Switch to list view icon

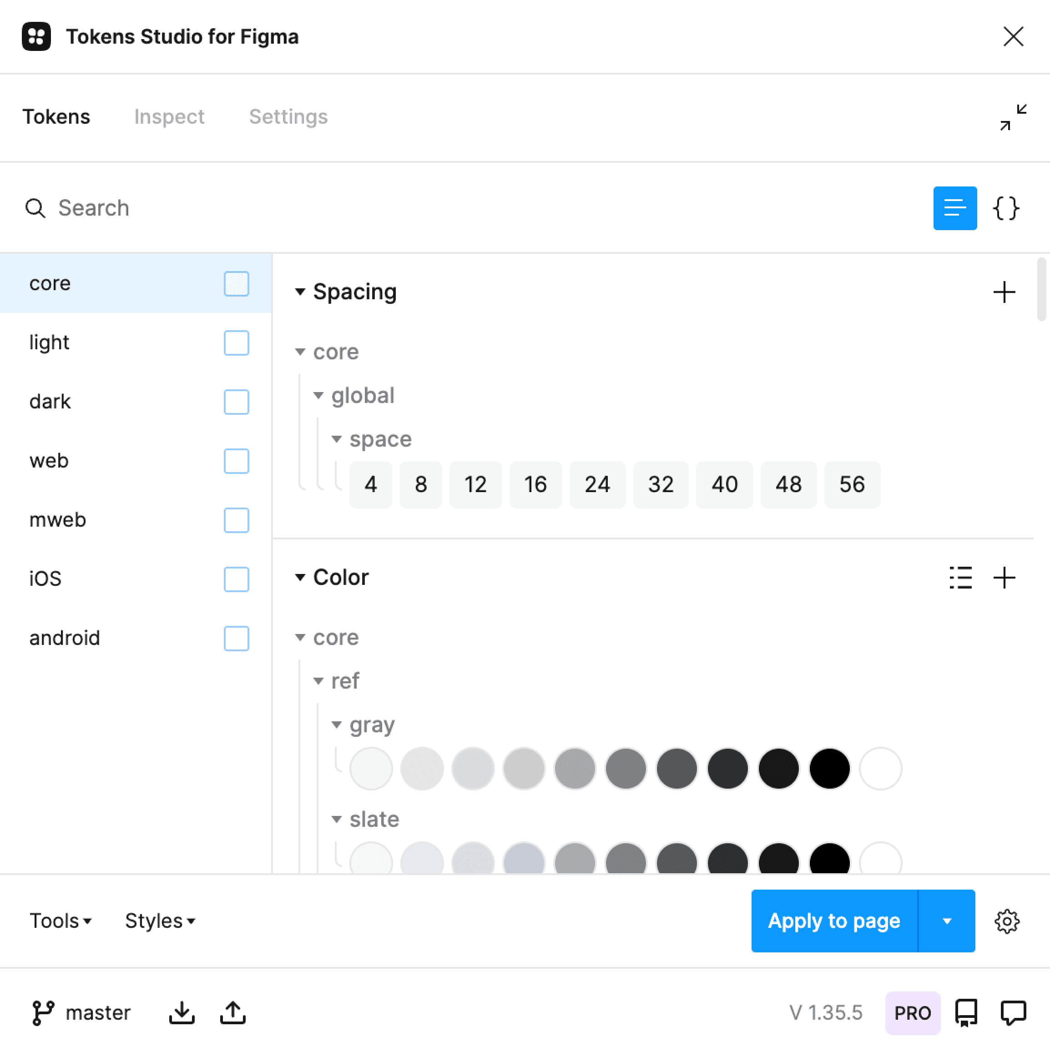(955, 208)
